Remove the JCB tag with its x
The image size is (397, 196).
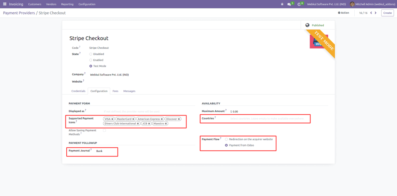click(x=149, y=124)
